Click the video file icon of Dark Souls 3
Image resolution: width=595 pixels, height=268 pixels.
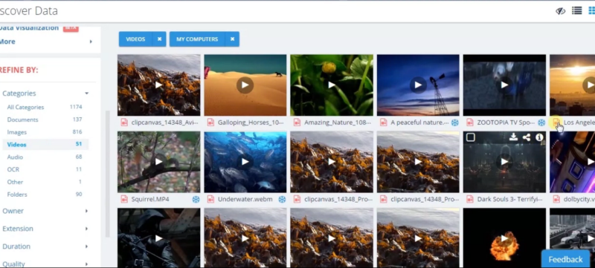pyautogui.click(x=470, y=199)
